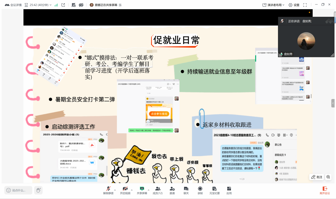336x199 pixels.
Task: Click the crossed-out eye privacy icon
Action: [81, 5]
